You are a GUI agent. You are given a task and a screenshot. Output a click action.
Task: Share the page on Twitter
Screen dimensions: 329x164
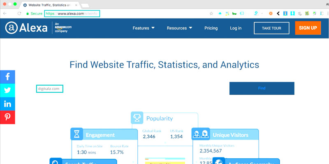7,90
